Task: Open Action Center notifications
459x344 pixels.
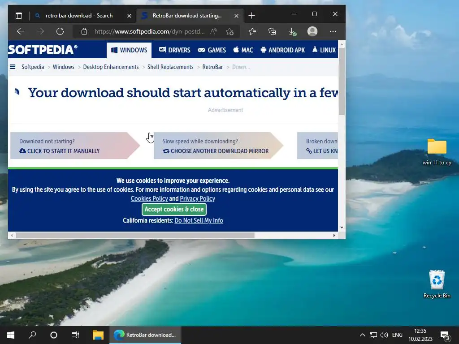Action: (x=445, y=335)
